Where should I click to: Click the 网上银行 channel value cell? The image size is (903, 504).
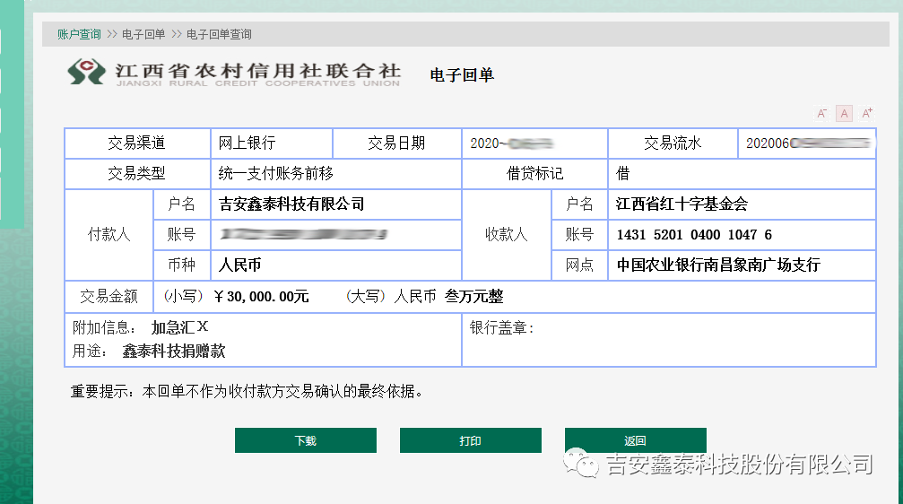click(247, 143)
